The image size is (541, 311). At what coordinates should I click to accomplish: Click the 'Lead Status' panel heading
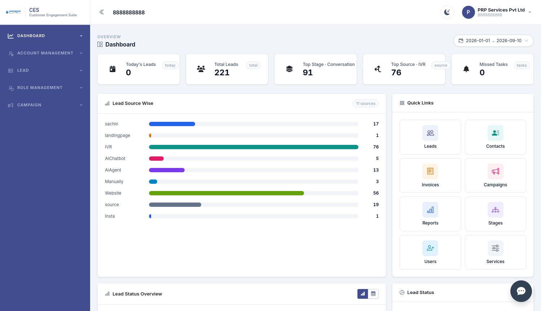click(x=421, y=293)
